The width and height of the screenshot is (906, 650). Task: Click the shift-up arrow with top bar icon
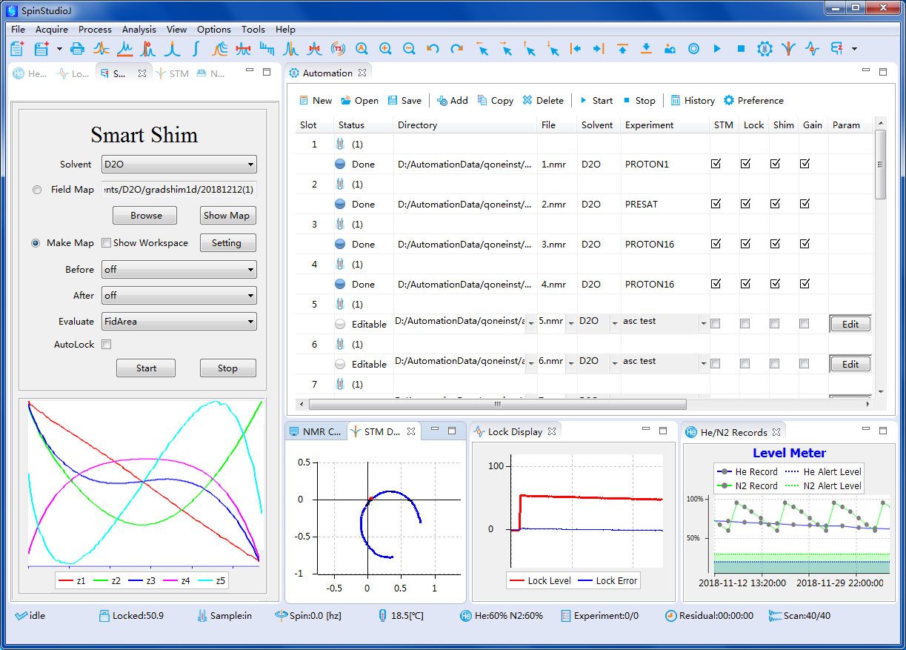tap(622, 49)
